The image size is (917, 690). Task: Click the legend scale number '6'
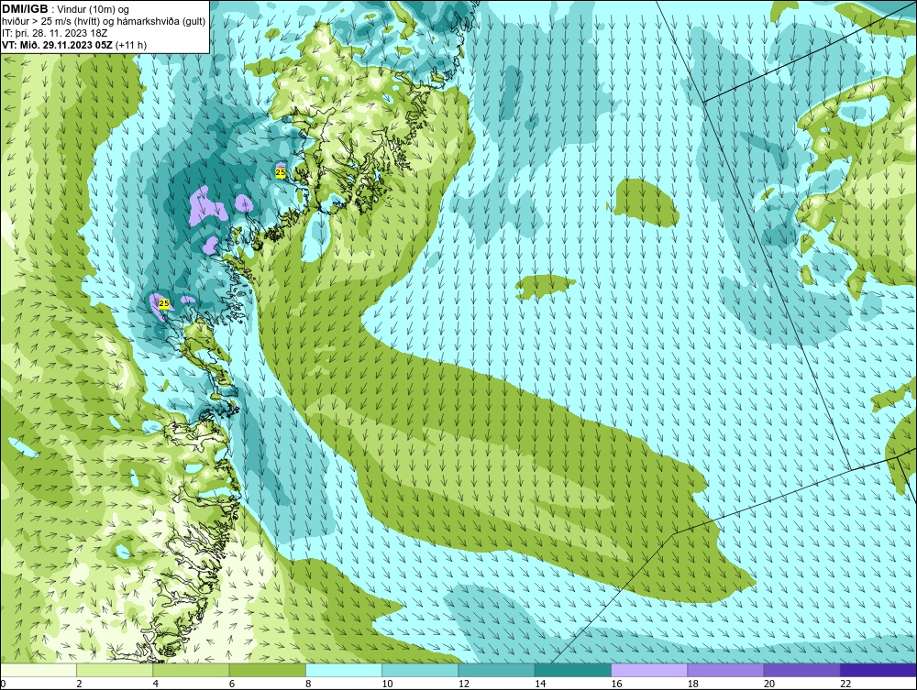point(232,684)
